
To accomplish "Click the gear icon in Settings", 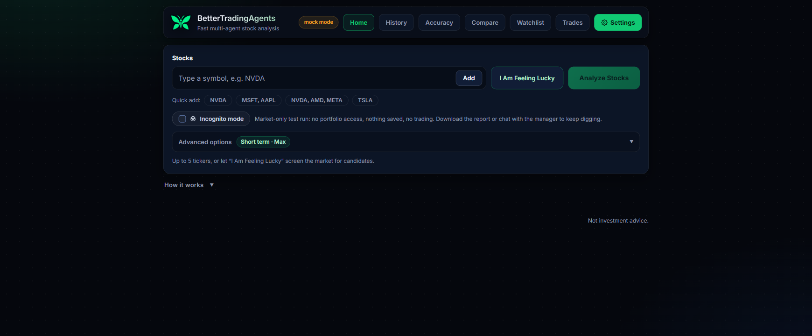I will point(604,22).
